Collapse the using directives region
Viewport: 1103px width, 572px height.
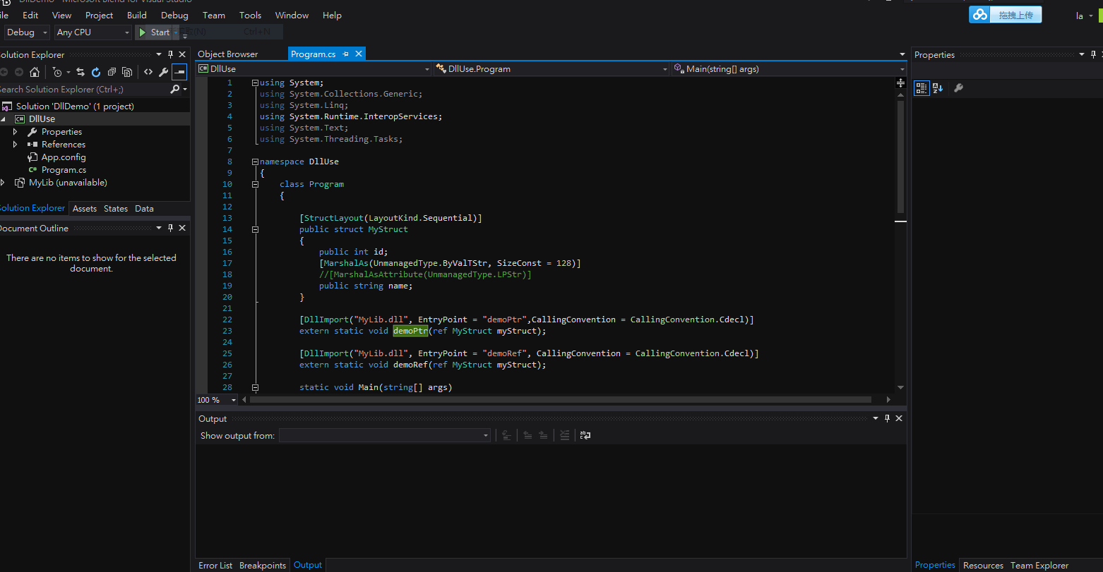tap(255, 83)
